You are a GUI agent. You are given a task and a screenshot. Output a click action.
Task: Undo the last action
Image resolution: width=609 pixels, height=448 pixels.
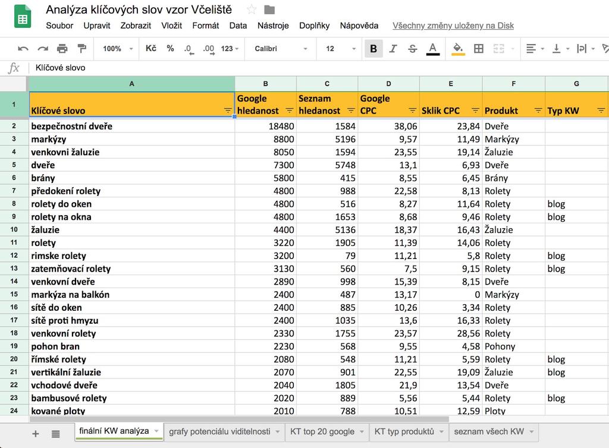23,49
